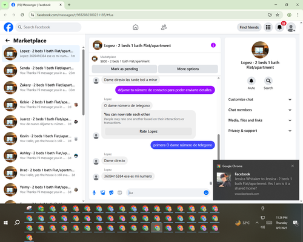Open Kelsie conversation in list
Screen dimensions: 303x242
click(41, 105)
